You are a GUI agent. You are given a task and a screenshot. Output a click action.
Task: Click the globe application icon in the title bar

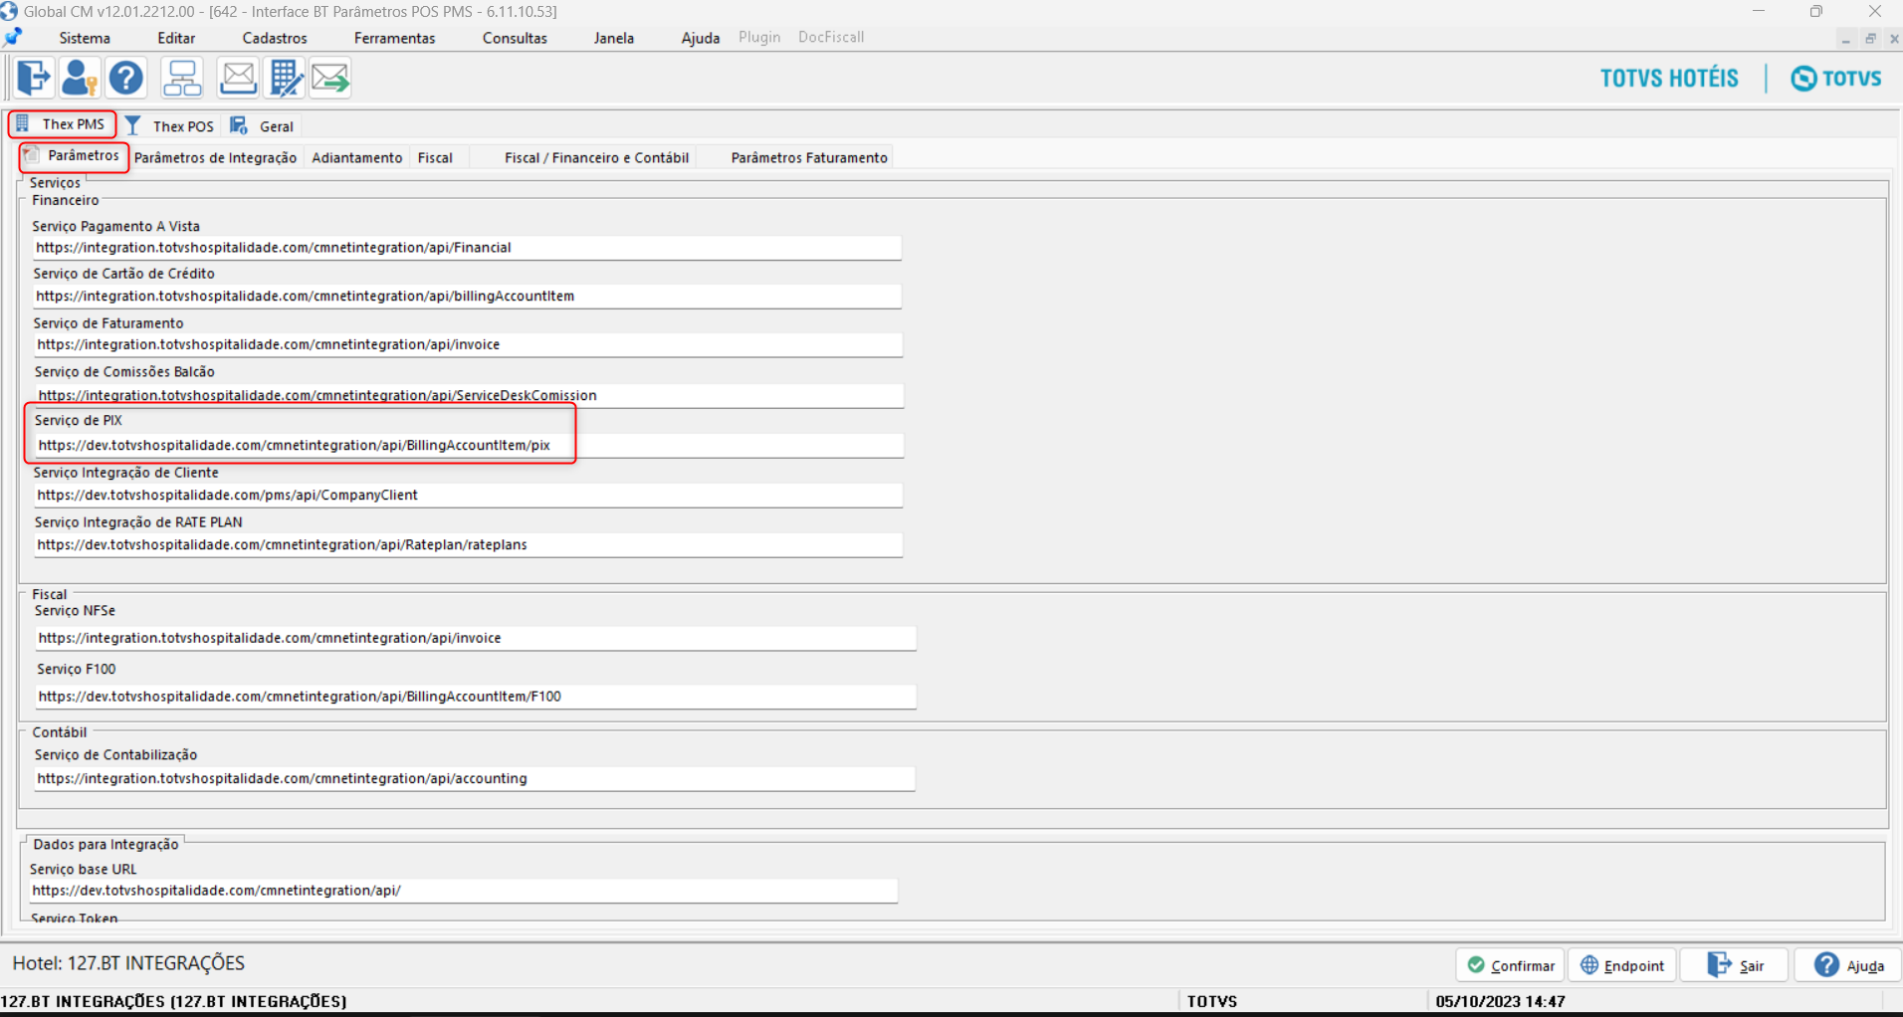point(9,11)
